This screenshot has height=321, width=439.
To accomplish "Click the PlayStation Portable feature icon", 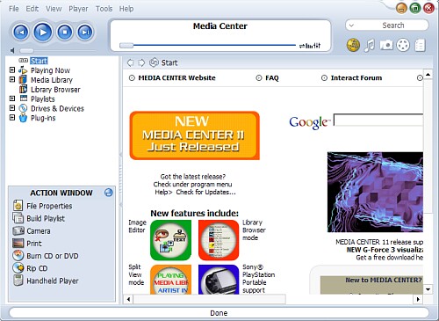I will coord(219,280).
